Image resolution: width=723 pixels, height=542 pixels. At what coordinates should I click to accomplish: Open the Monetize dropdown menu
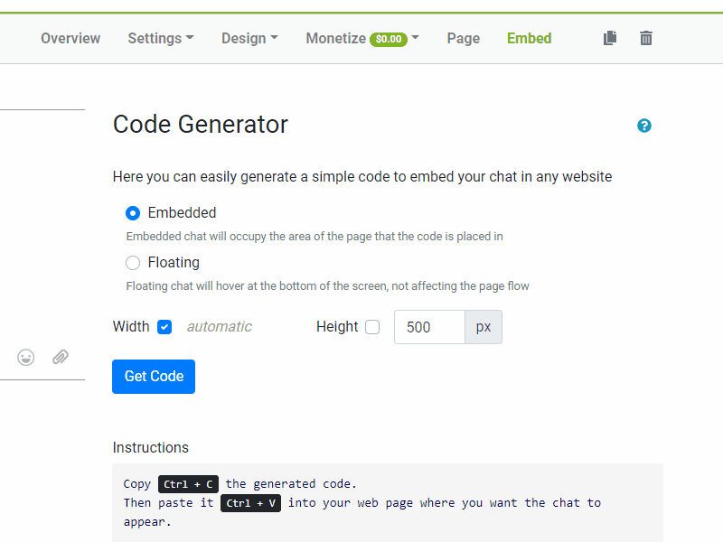pyautogui.click(x=361, y=38)
